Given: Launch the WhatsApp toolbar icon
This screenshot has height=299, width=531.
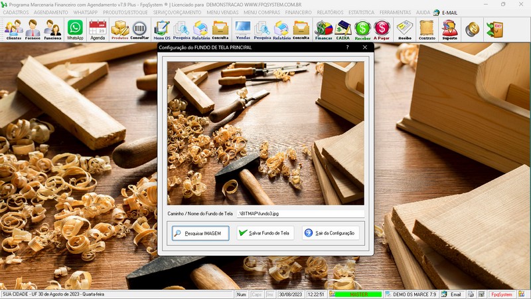Looking at the screenshot, I should coord(75,29).
